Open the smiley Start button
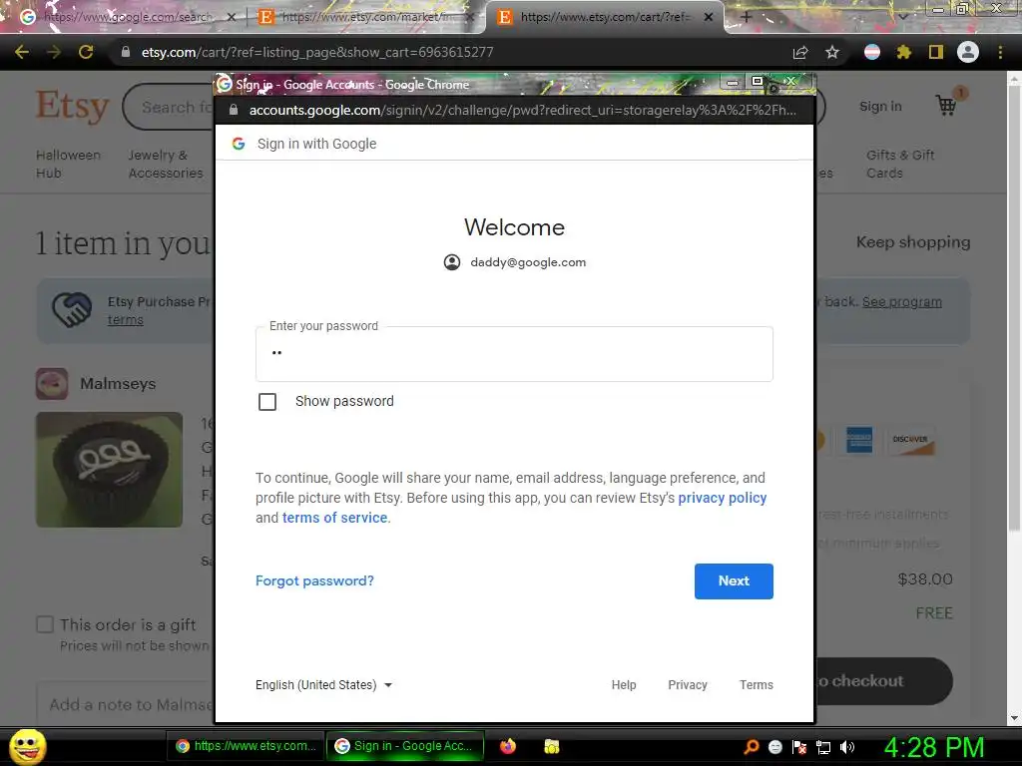The width and height of the screenshot is (1022, 766). 27,746
